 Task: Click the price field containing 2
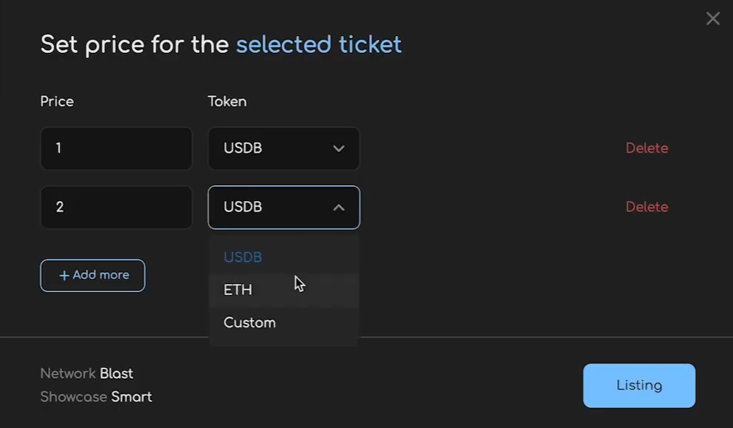pos(116,207)
